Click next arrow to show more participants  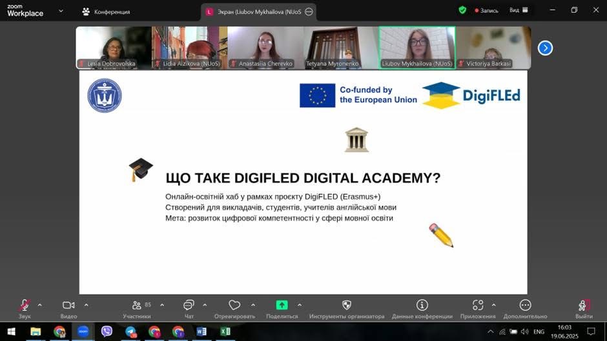click(545, 48)
